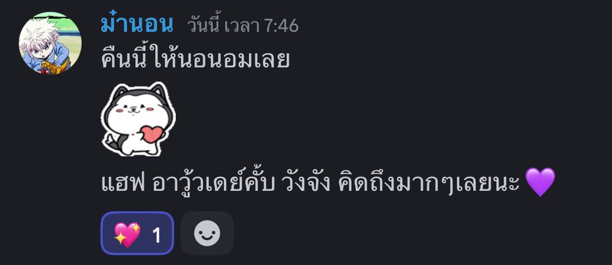Click the purple heart emoji in message
612x265 pixels.
[540, 182]
